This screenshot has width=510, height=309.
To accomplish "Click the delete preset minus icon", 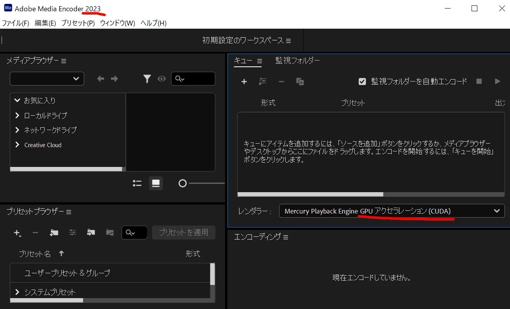I will (x=35, y=233).
